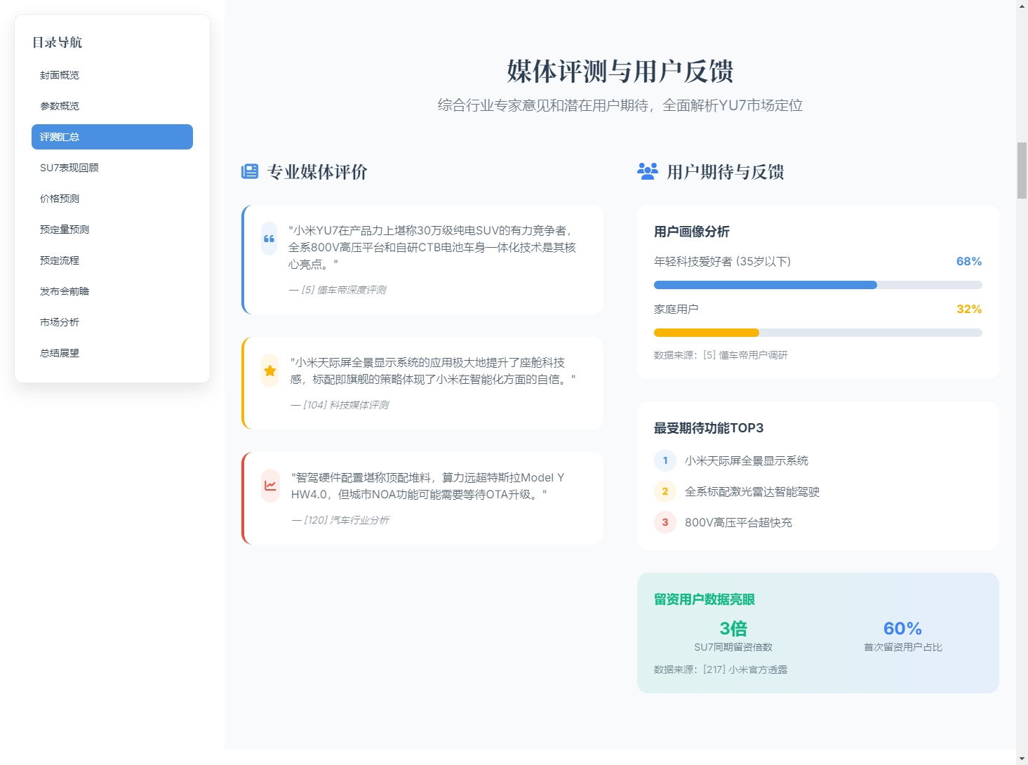Click the SU7同期留资倍数 label

point(733,647)
